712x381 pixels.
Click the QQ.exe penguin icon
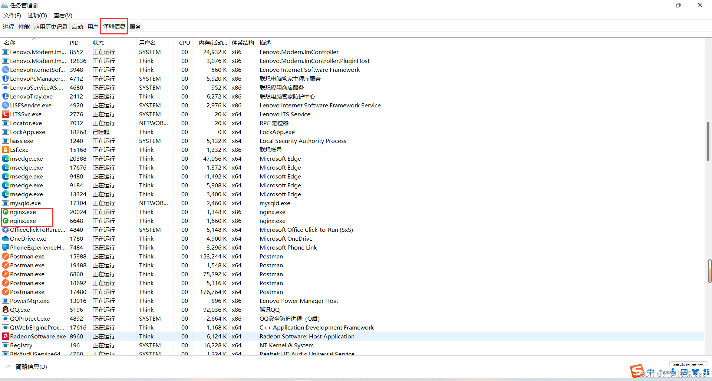tap(6, 310)
